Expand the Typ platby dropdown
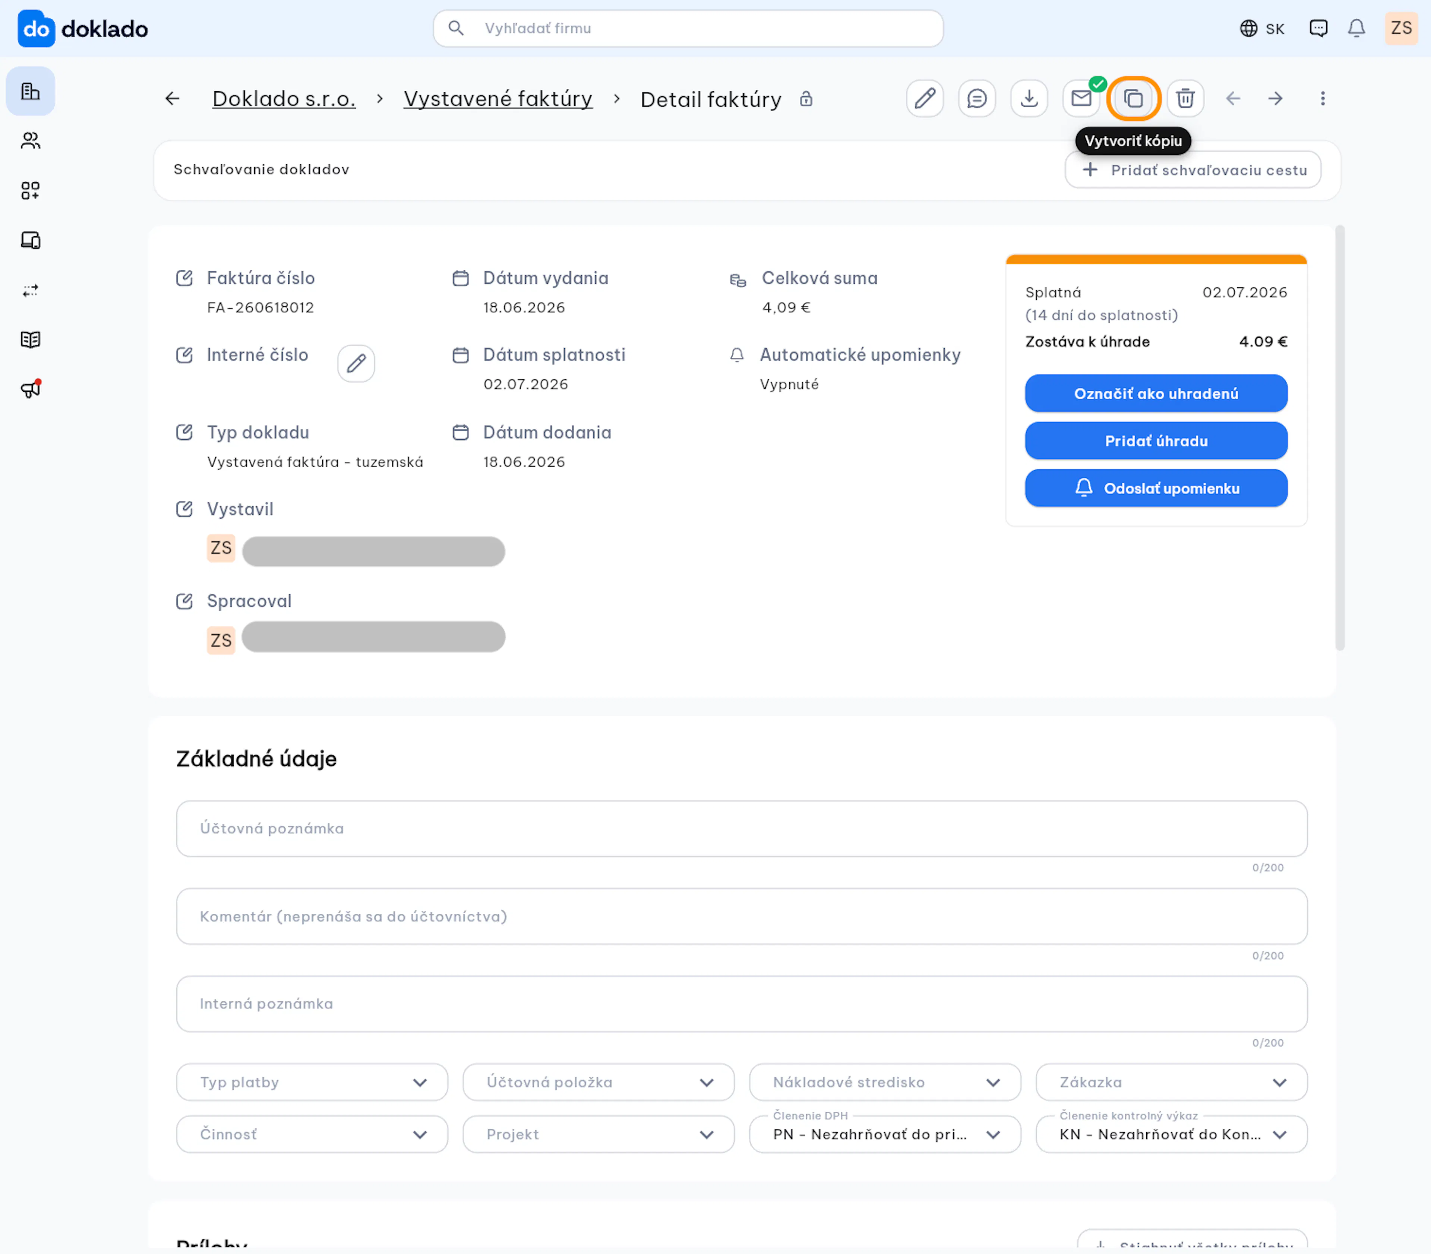The height and width of the screenshot is (1254, 1431). click(x=312, y=1082)
